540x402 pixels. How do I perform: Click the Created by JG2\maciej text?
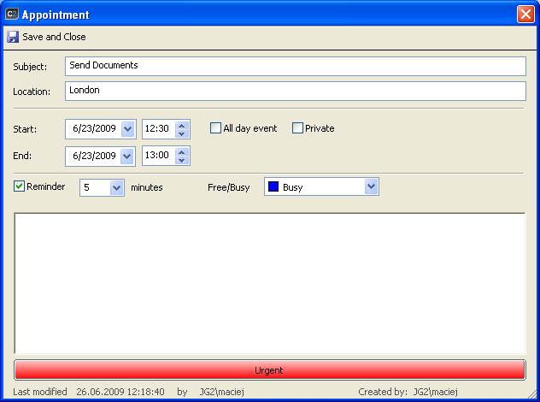point(408,392)
